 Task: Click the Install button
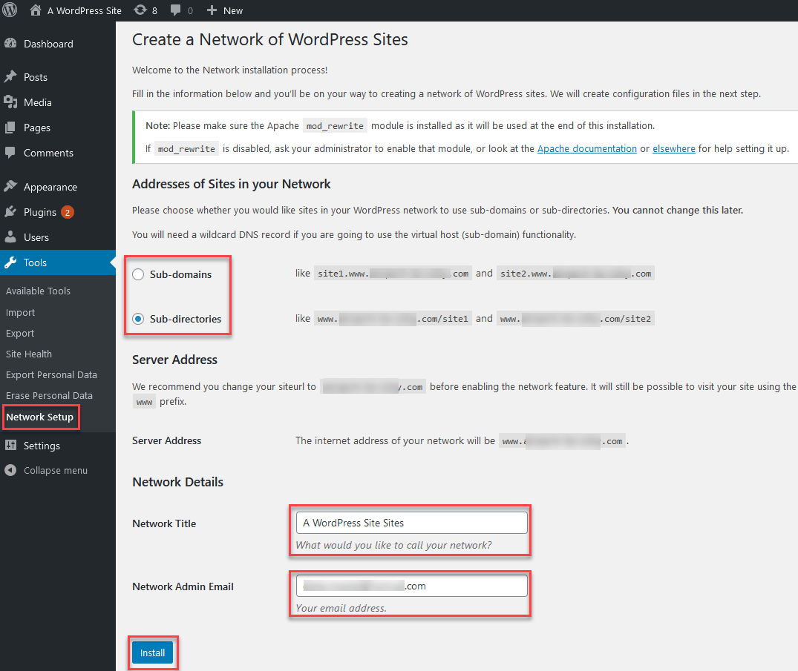click(x=152, y=652)
